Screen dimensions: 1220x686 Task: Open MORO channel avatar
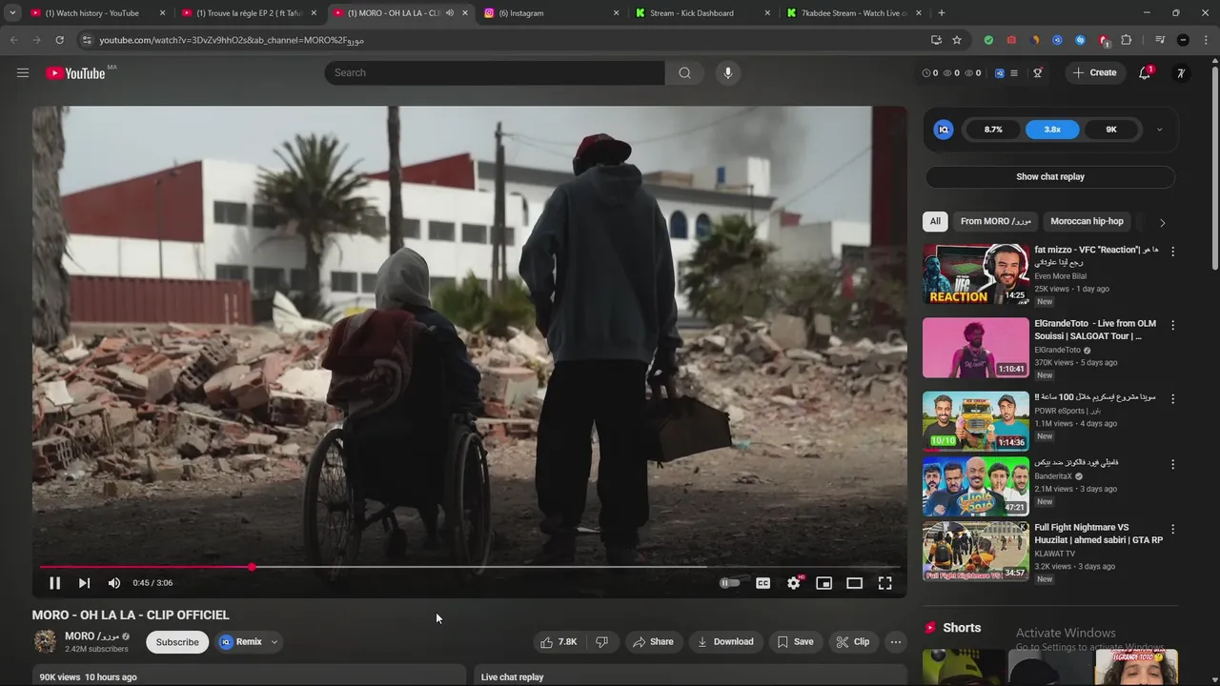pos(45,642)
